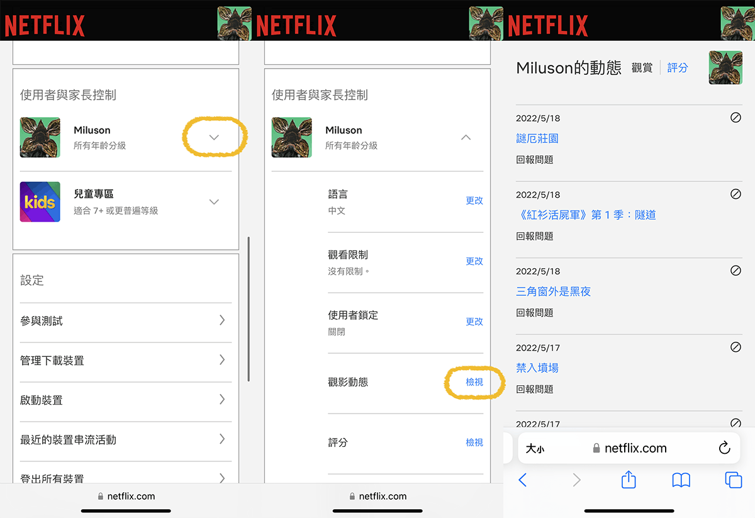Open 《紅衫活屍軍》第 1 季:隧道 link

[586, 215]
